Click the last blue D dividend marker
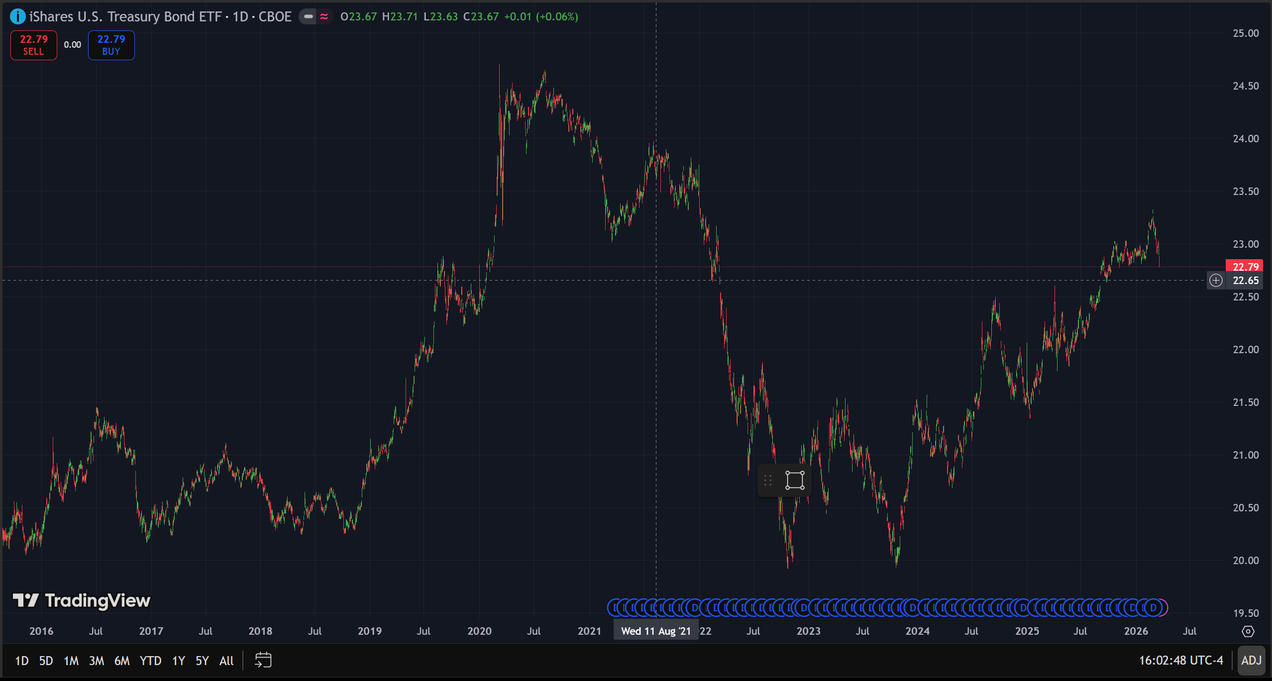This screenshot has width=1272, height=681. click(x=1153, y=607)
